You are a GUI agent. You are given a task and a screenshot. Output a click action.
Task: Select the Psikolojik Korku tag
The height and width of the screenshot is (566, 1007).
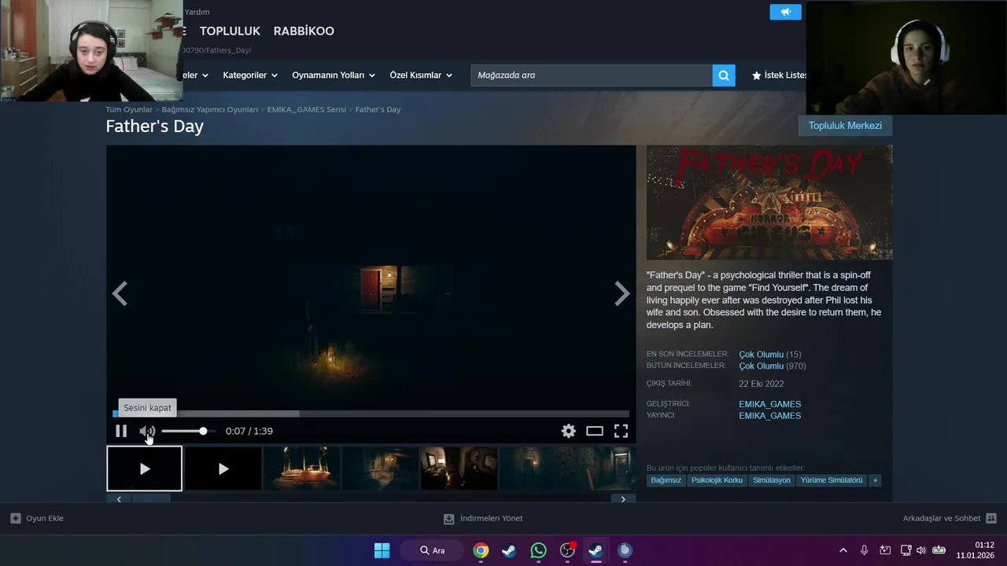(717, 480)
